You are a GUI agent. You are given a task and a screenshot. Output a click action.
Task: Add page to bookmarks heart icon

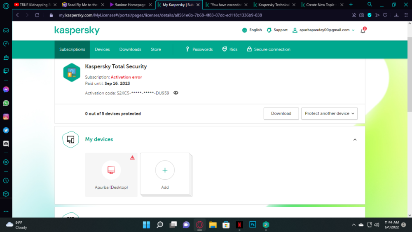385,15
